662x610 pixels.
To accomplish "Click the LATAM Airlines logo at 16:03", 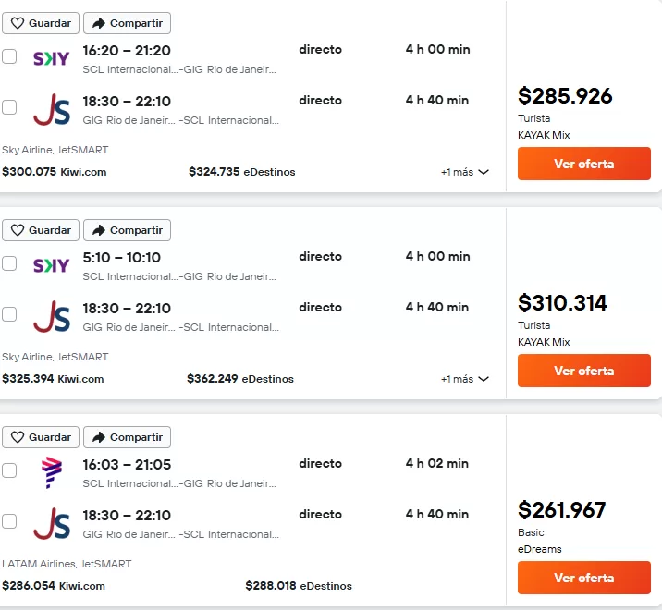I will coord(51,472).
